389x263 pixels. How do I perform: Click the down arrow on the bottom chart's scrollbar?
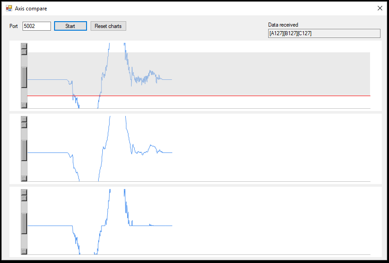[x=24, y=251]
